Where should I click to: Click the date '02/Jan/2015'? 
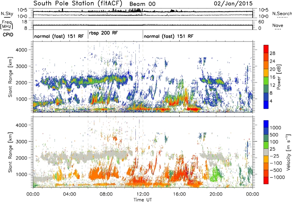pyautogui.click(x=233, y=4)
